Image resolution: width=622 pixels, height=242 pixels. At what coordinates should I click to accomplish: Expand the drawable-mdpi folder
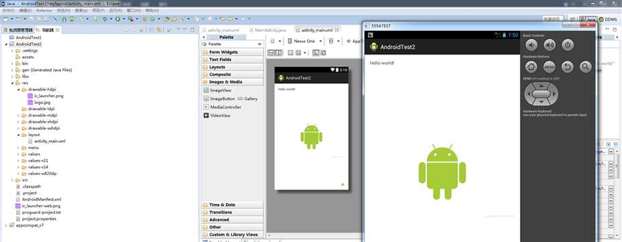(x=19, y=115)
